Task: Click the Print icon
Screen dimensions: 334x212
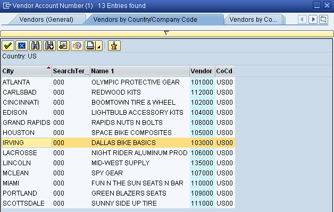Action: tap(90, 46)
